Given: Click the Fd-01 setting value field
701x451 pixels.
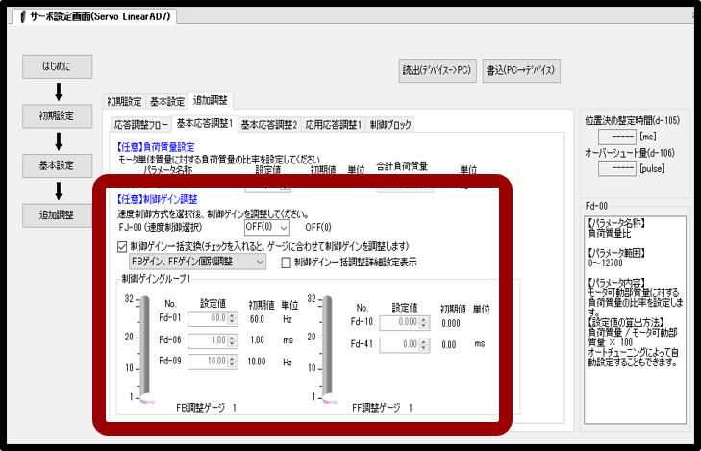Looking at the screenshot, I should pyautogui.click(x=207, y=317).
